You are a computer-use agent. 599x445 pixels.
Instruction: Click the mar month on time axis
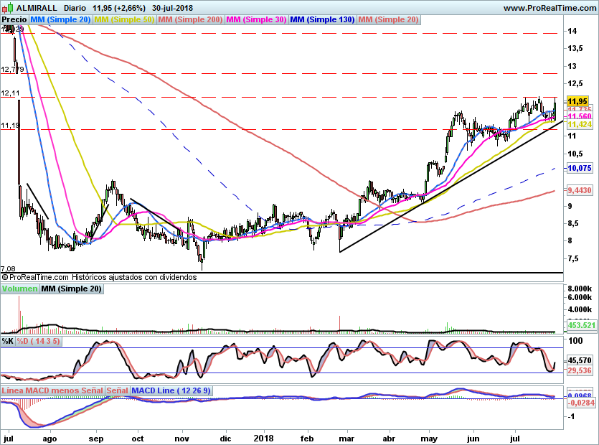[346, 439]
